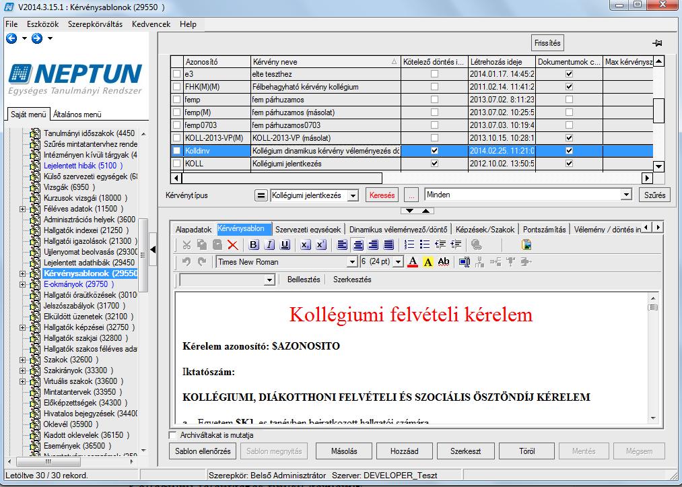Image resolution: width=682 pixels, height=487 pixels.
Task: Click the Cut scissors icon
Action: pyautogui.click(x=186, y=245)
